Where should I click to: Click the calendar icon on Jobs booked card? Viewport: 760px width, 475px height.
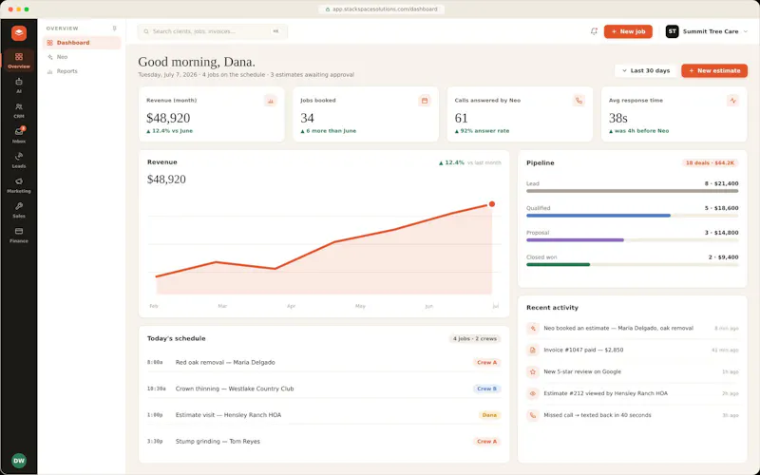click(425, 101)
